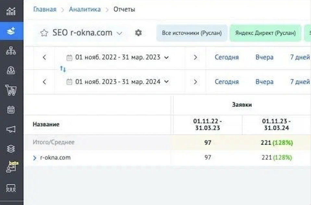Click the swap date ranges arrows icon
311x205 pixels.
click(x=63, y=69)
